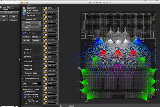Open the grid Colour swatch
Screen dimensions: 160x107
click(39, 83)
